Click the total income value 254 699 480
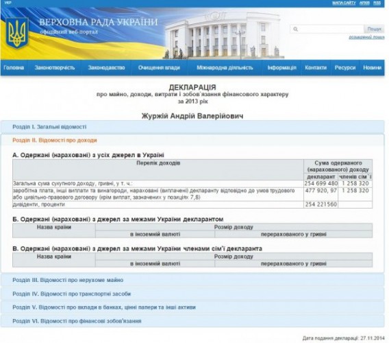 click(x=321, y=183)
